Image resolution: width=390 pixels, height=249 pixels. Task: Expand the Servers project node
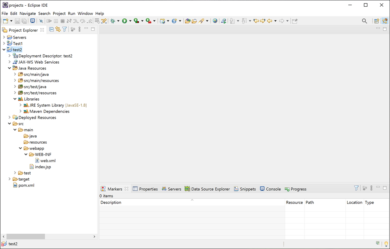(4, 37)
